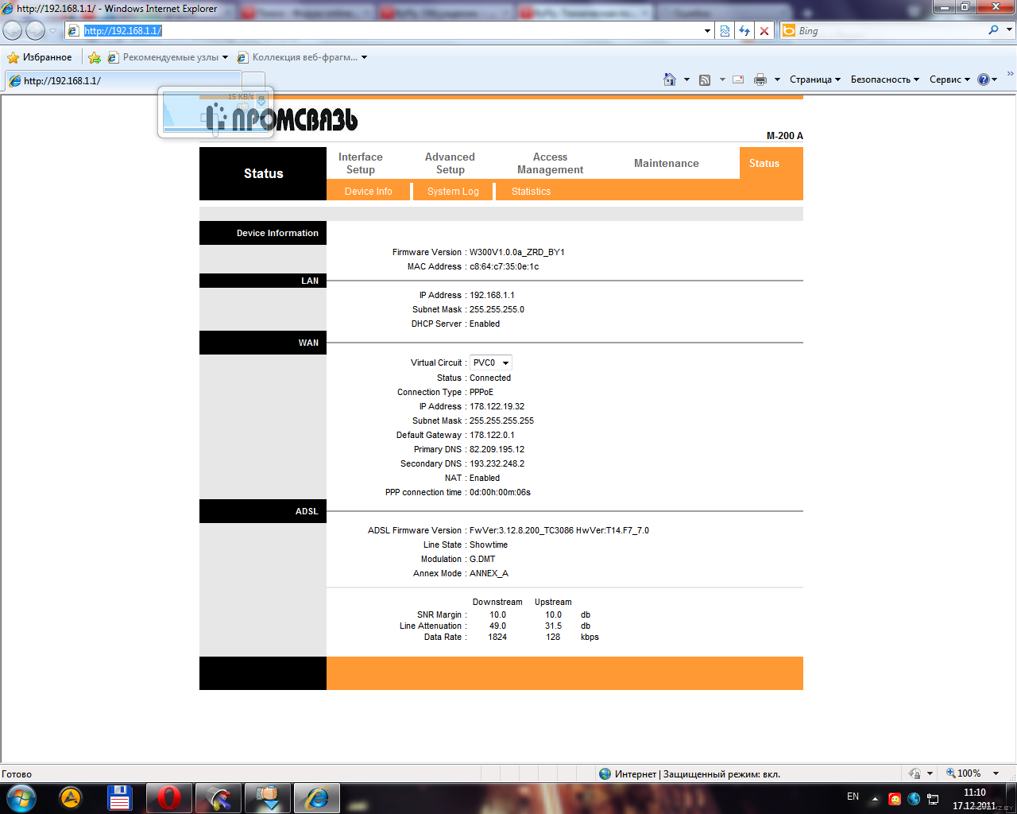Open Коллекция веб-фрагментов link

click(302, 57)
